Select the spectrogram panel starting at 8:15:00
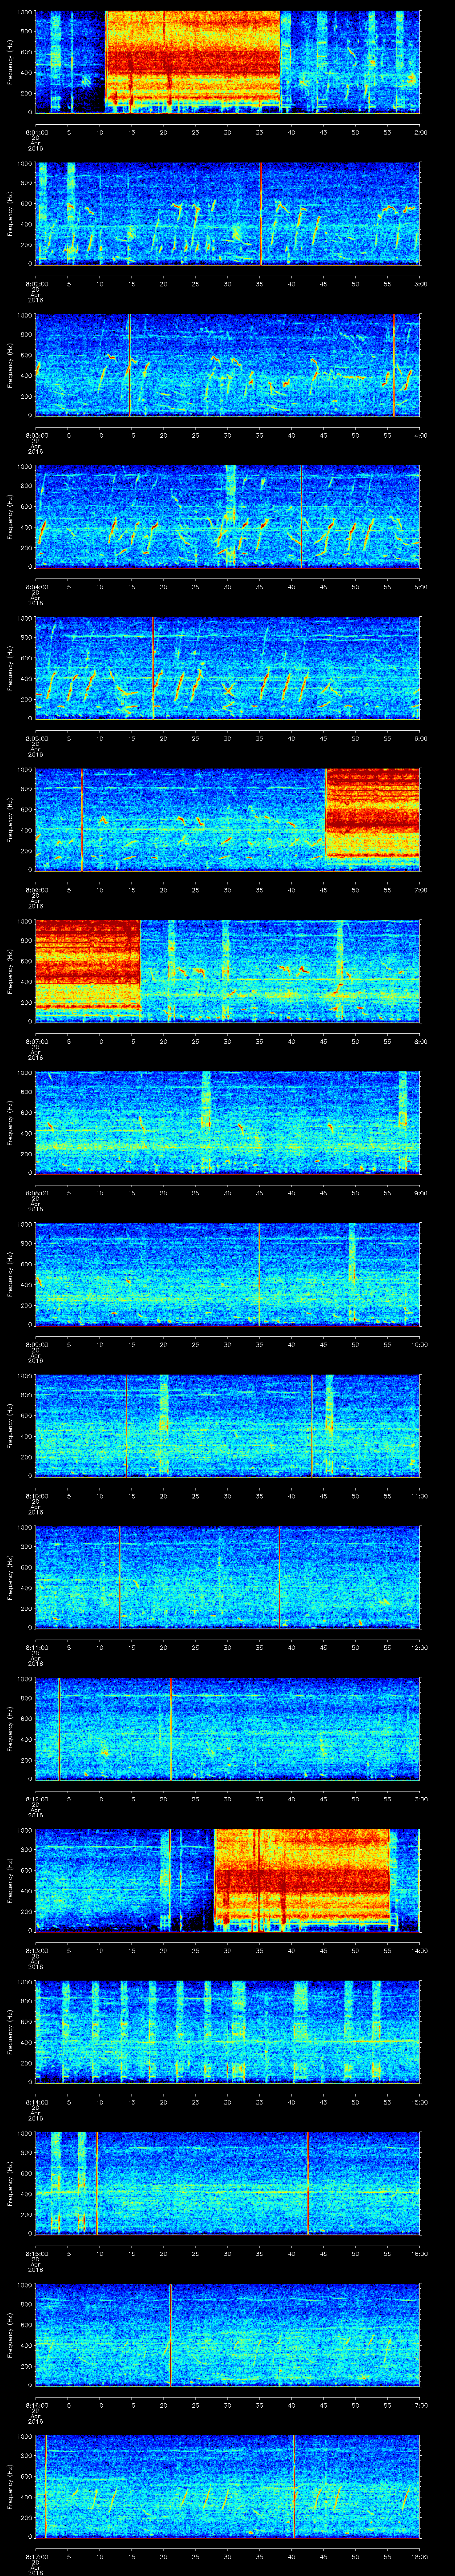The height and width of the screenshot is (2576, 455). click(228, 2183)
